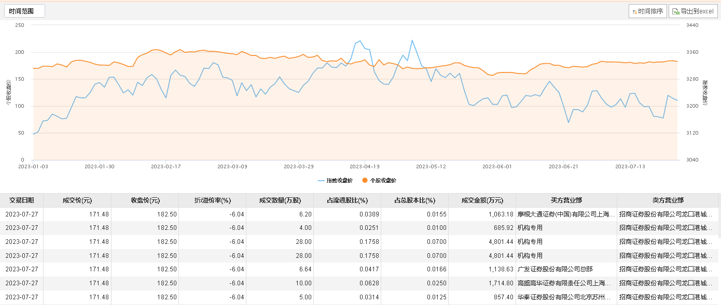721x305 pixels.
Task: Click the 卖方营业部 column header
Action: coord(668,200)
